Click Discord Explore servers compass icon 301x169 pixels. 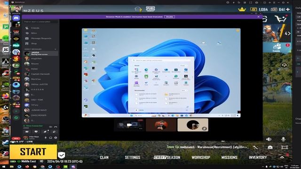coord(16,118)
